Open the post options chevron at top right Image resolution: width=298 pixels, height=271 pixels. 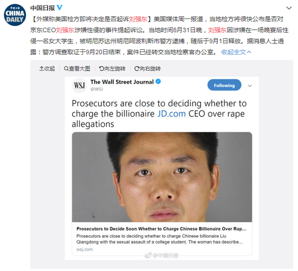[289, 8]
